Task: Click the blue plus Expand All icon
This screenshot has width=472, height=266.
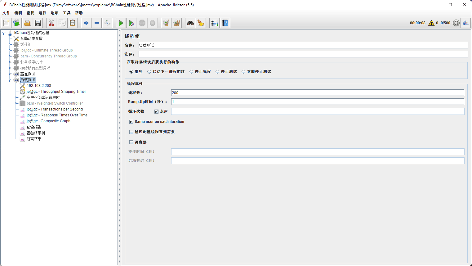Action: pyautogui.click(x=86, y=23)
